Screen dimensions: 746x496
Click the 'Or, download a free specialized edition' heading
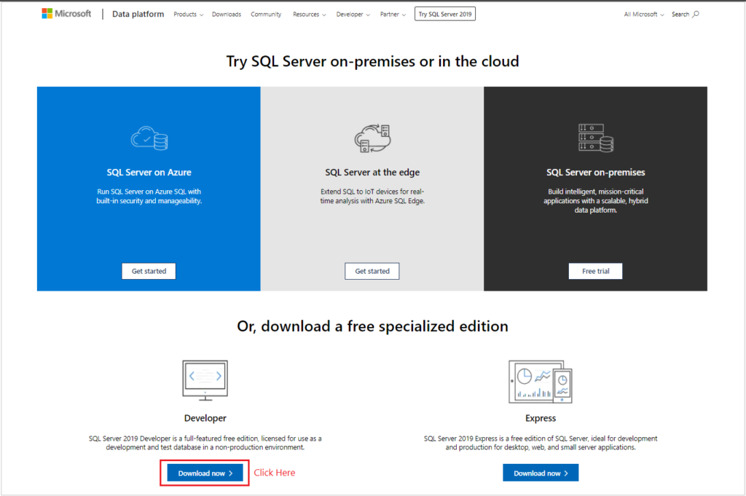tap(372, 326)
